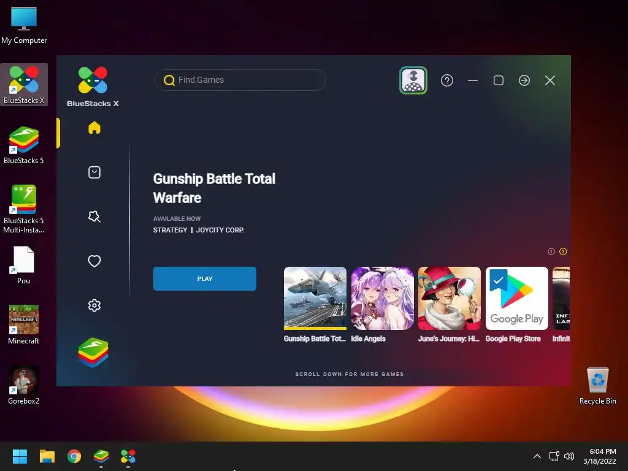Go to next carousel games arrow
Image resolution: width=628 pixels, height=471 pixels.
pos(563,251)
